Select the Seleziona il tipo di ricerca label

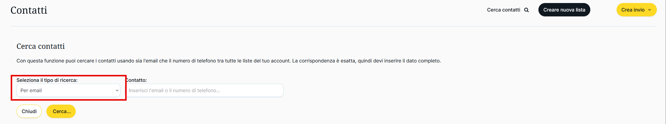pos(47,80)
